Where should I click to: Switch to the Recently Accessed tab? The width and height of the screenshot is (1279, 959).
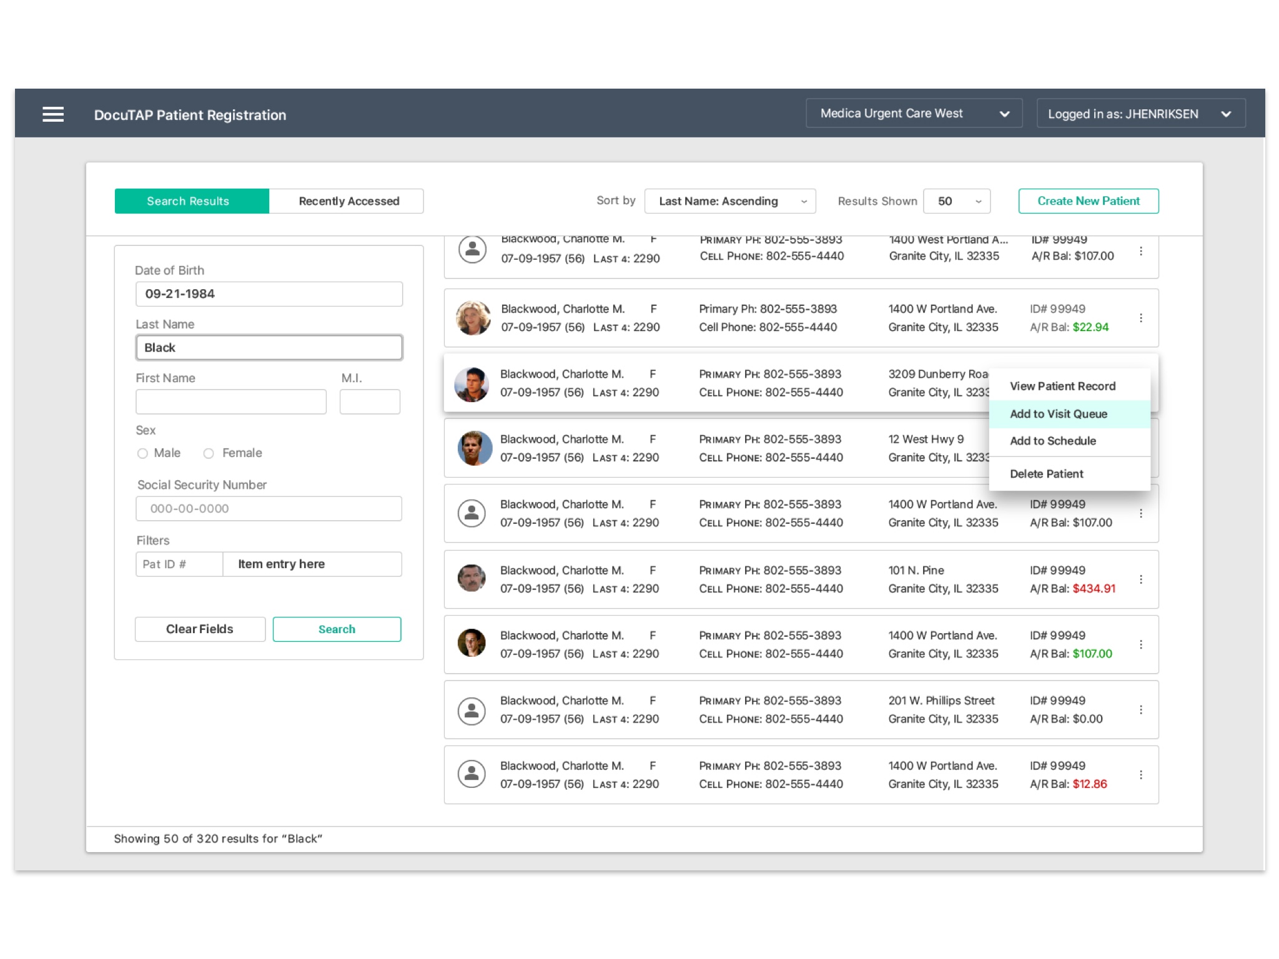346,201
